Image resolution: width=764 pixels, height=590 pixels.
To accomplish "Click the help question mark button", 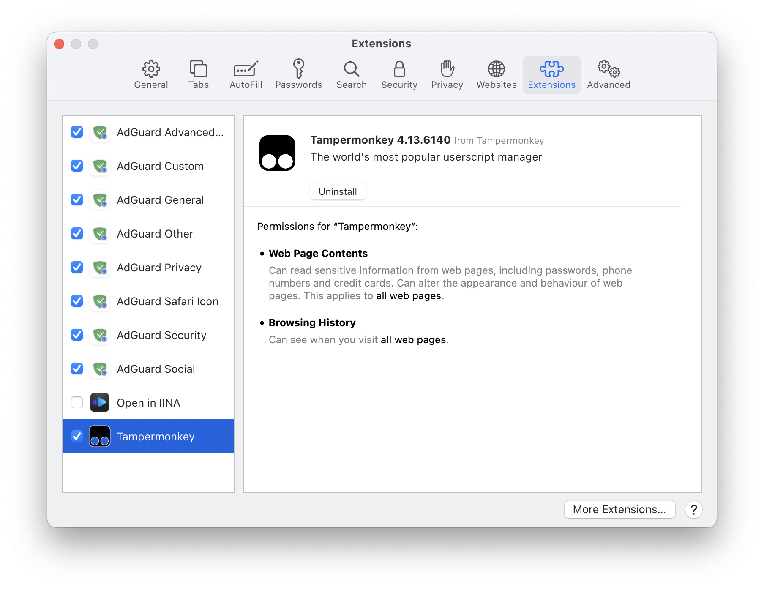I will coord(693,510).
